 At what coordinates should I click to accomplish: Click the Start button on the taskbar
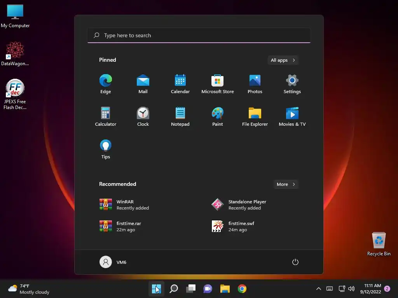point(156,289)
